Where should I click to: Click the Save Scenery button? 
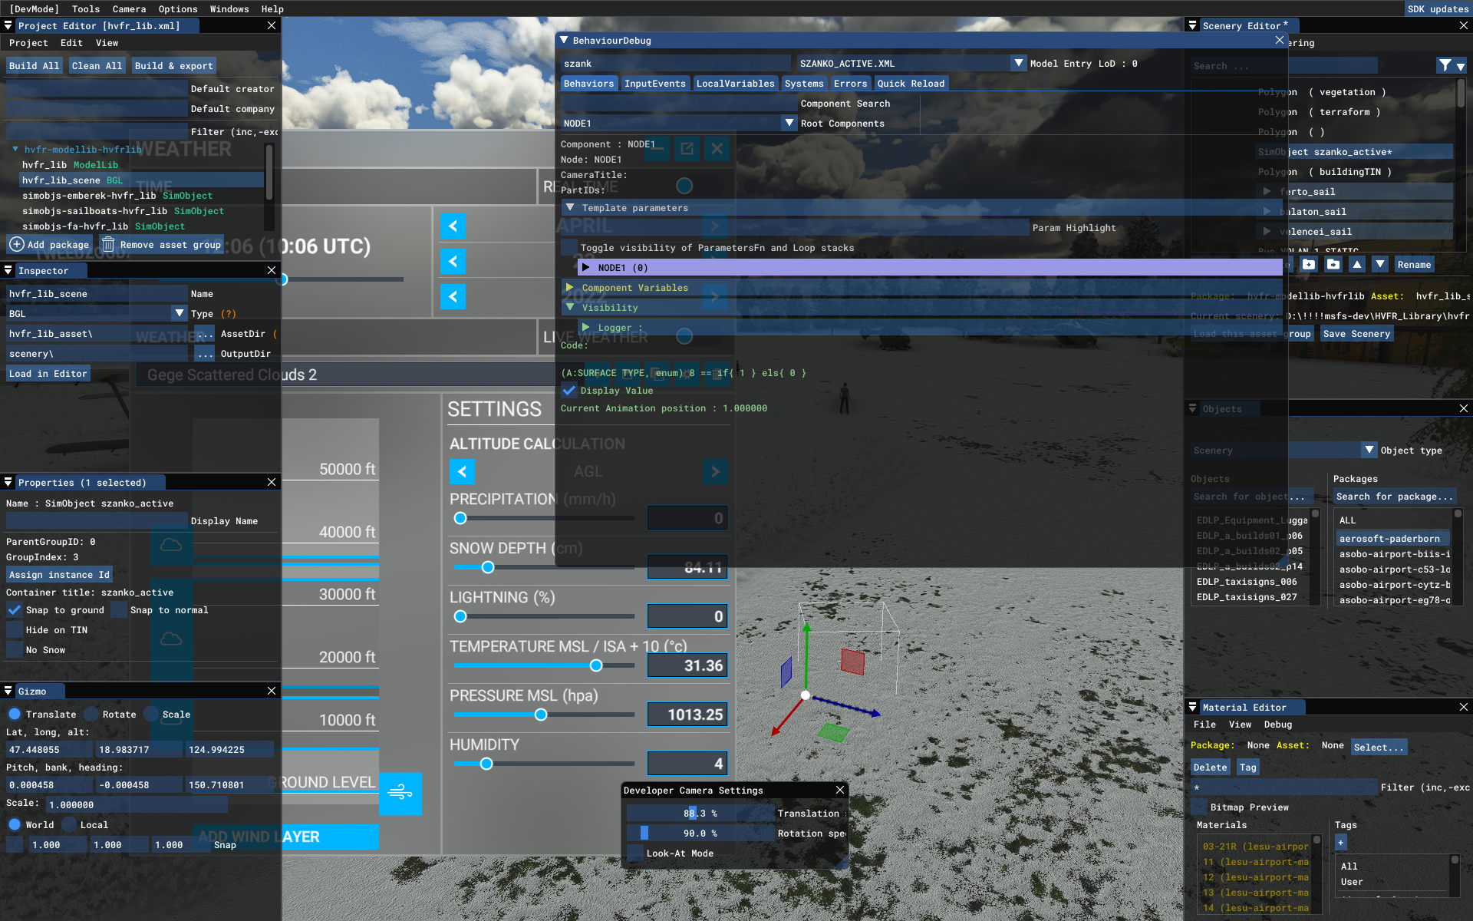pyautogui.click(x=1356, y=334)
